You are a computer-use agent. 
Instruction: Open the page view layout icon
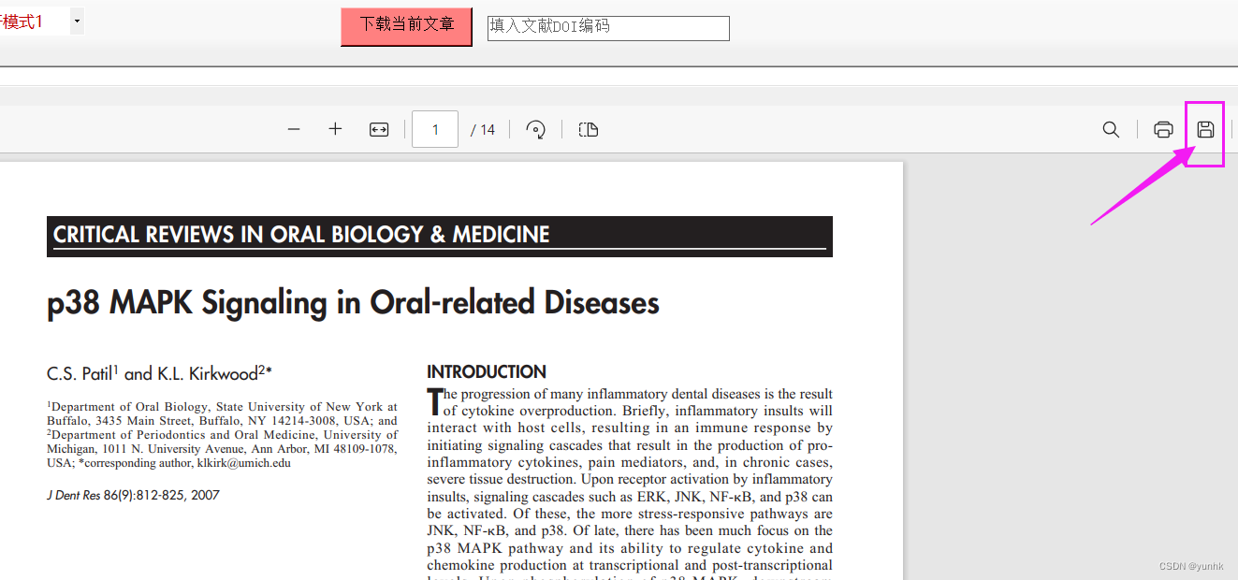click(589, 130)
